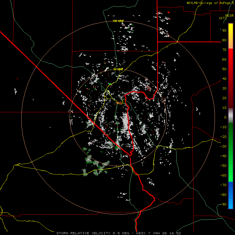Click the Storm Relative Velocity caption at bottom
Screen dimensions: 235x235
point(119,233)
